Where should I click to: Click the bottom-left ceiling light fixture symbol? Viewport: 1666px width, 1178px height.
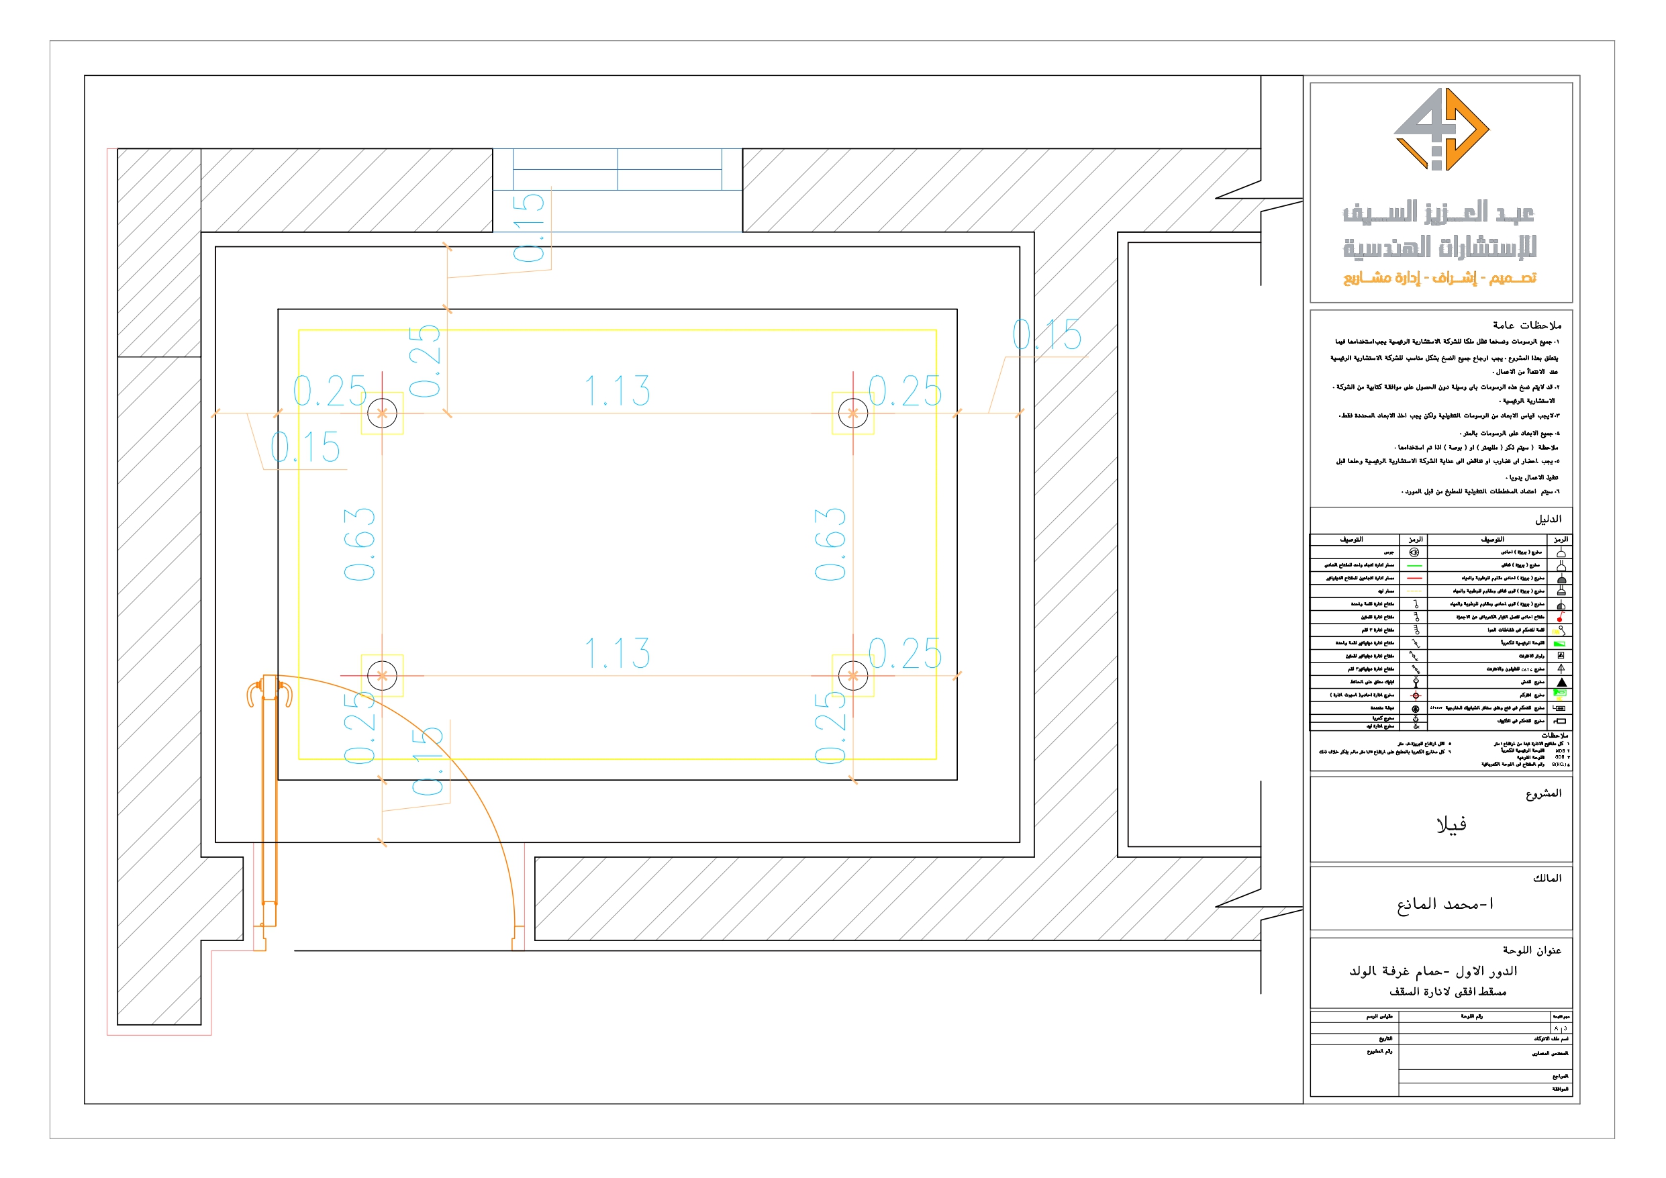pyautogui.click(x=383, y=676)
